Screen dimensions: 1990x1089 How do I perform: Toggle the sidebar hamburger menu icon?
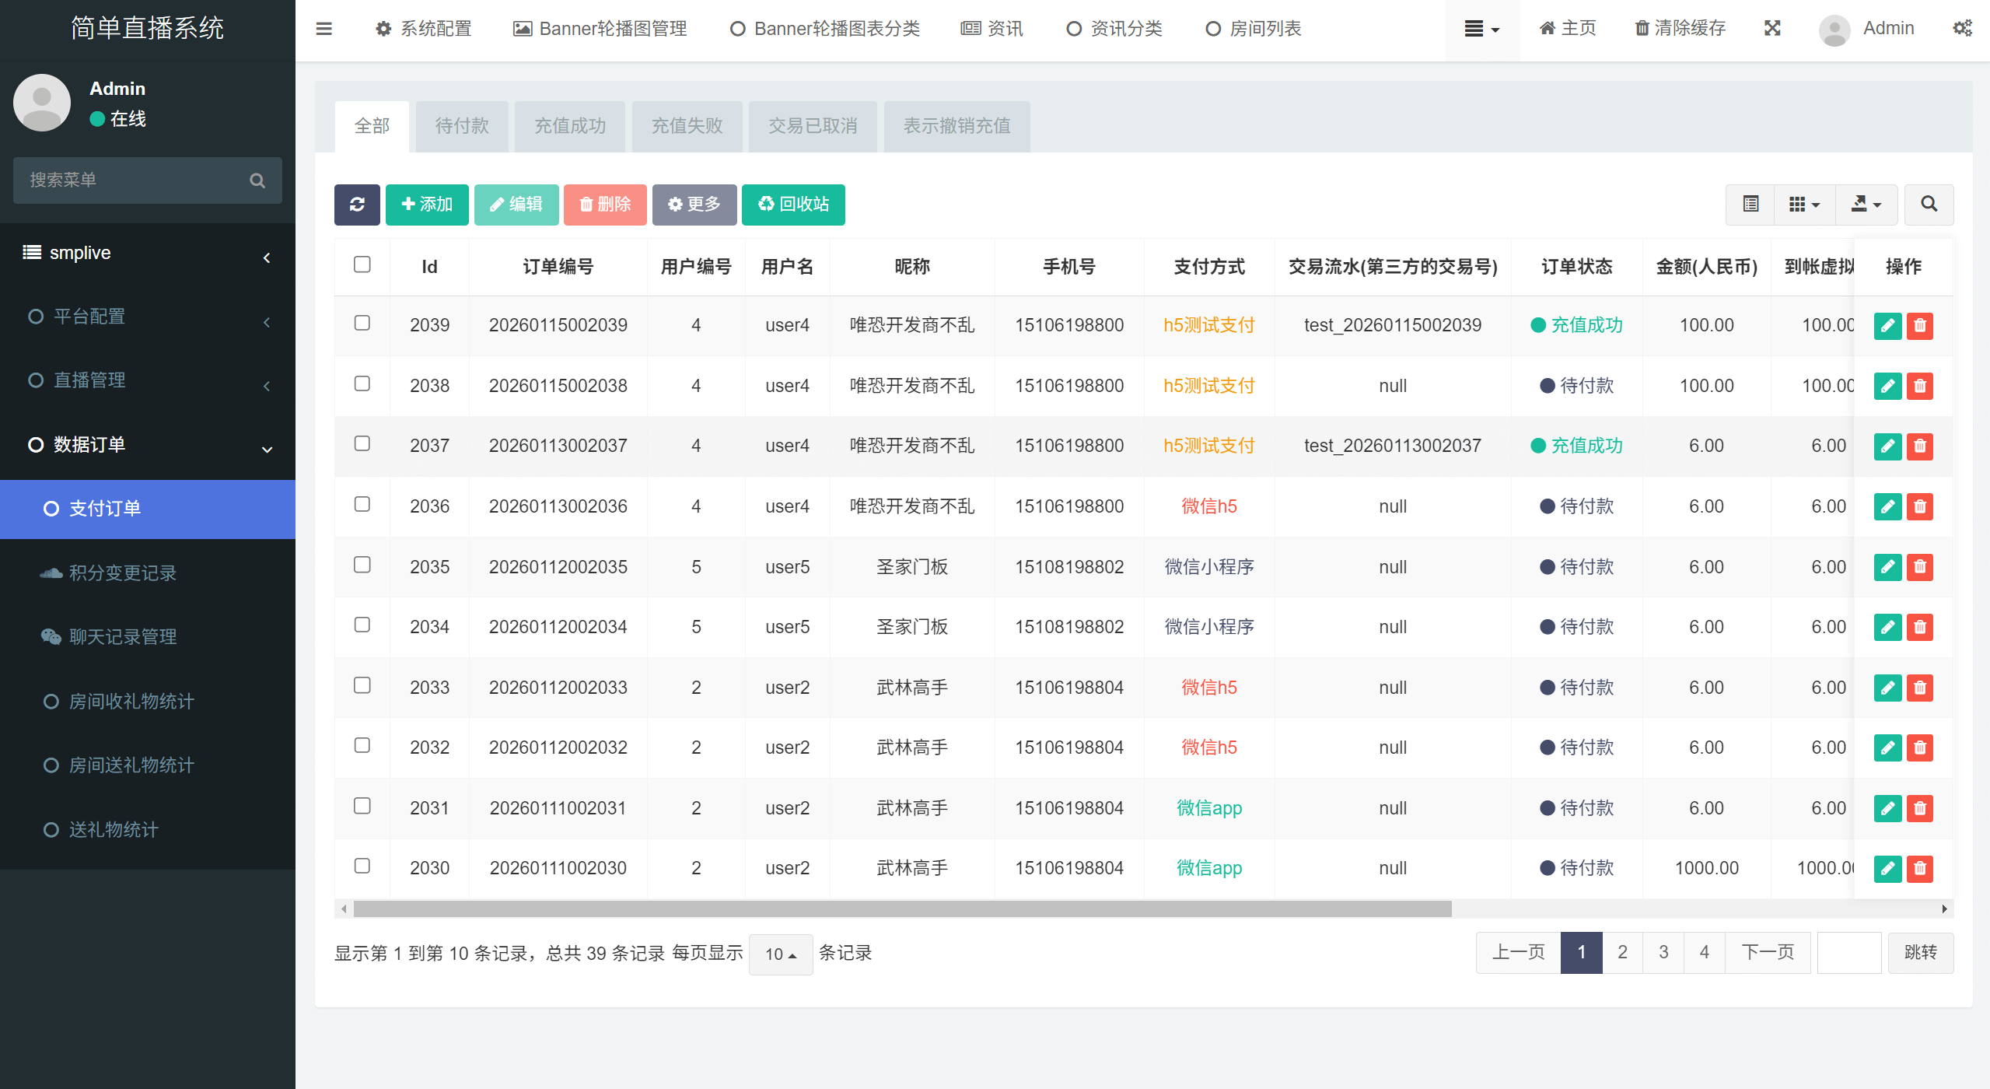pos(324,29)
